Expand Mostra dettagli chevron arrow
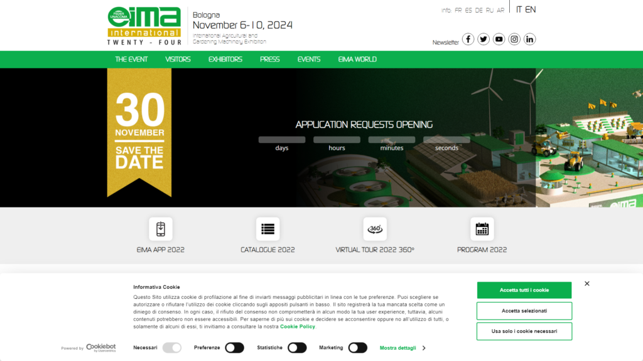Image resolution: width=643 pixels, height=361 pixels. [424, 348]
